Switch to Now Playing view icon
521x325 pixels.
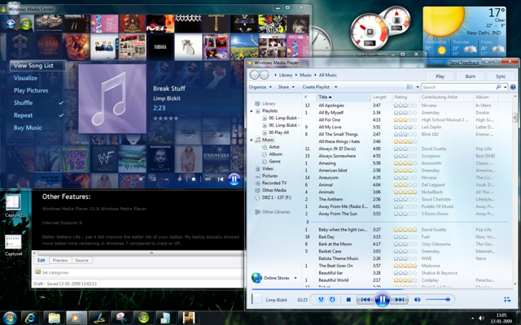pos(507,300)
